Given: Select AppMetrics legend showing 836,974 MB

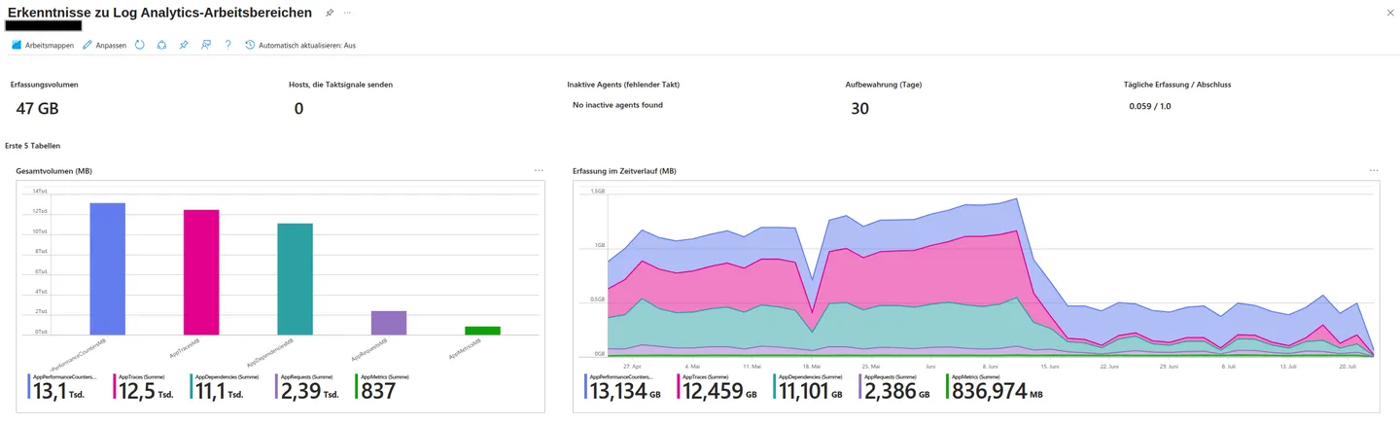Looking at the screenshot, I should 996,387.
